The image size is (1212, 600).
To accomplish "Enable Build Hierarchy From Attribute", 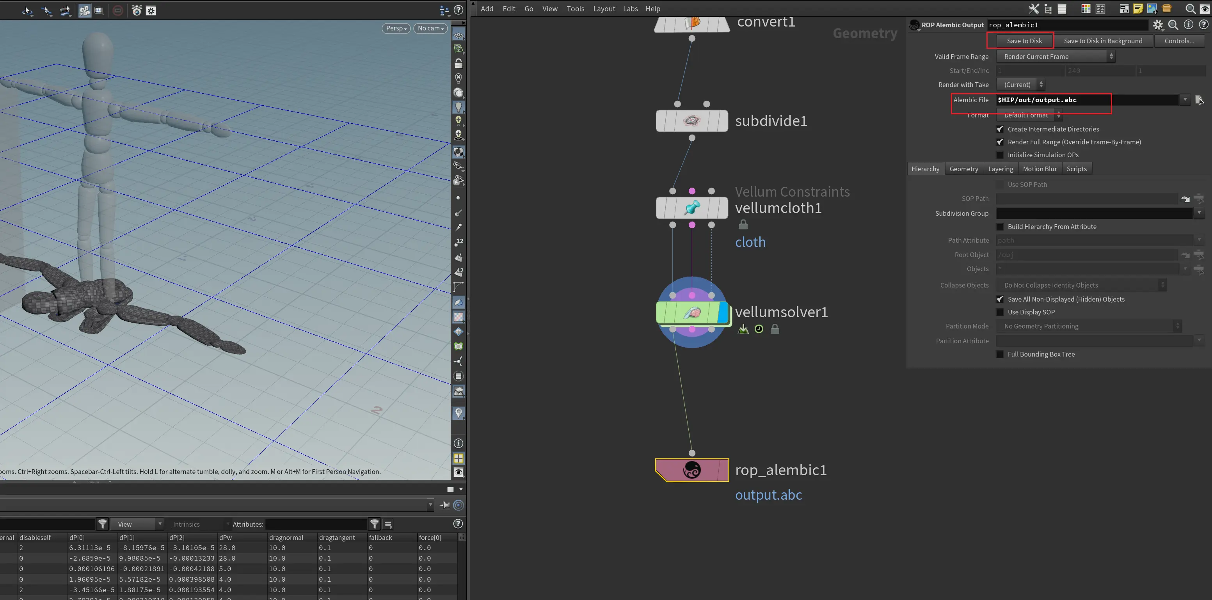I will tap(1000, 227).
